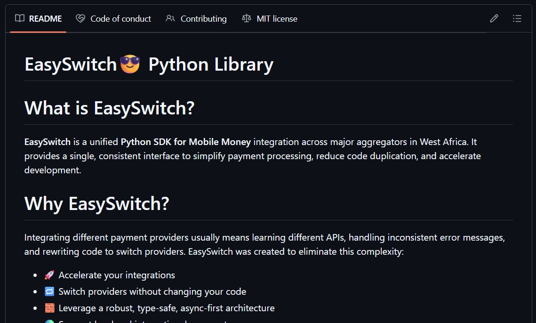Click the sunglasses emoji in the title
This screenshot has height=323, width=536.
coord(131,64)
